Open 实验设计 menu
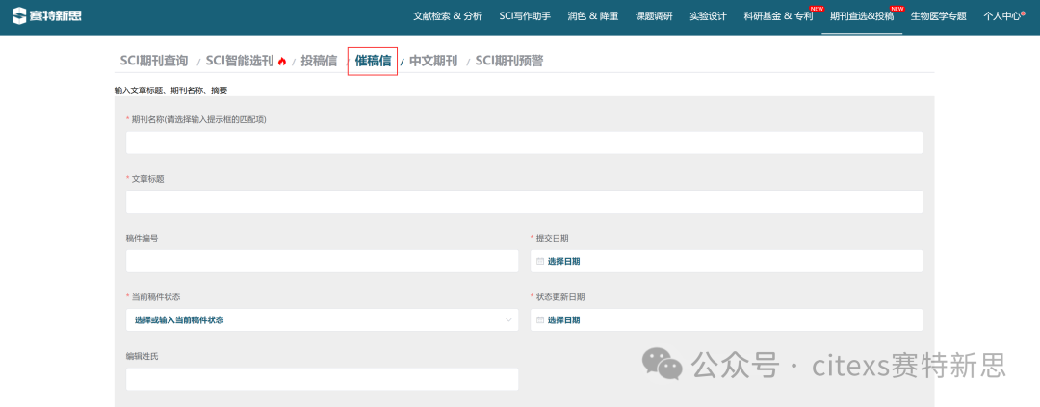This screenshot has height=407, width=1040. coord(708,16)
